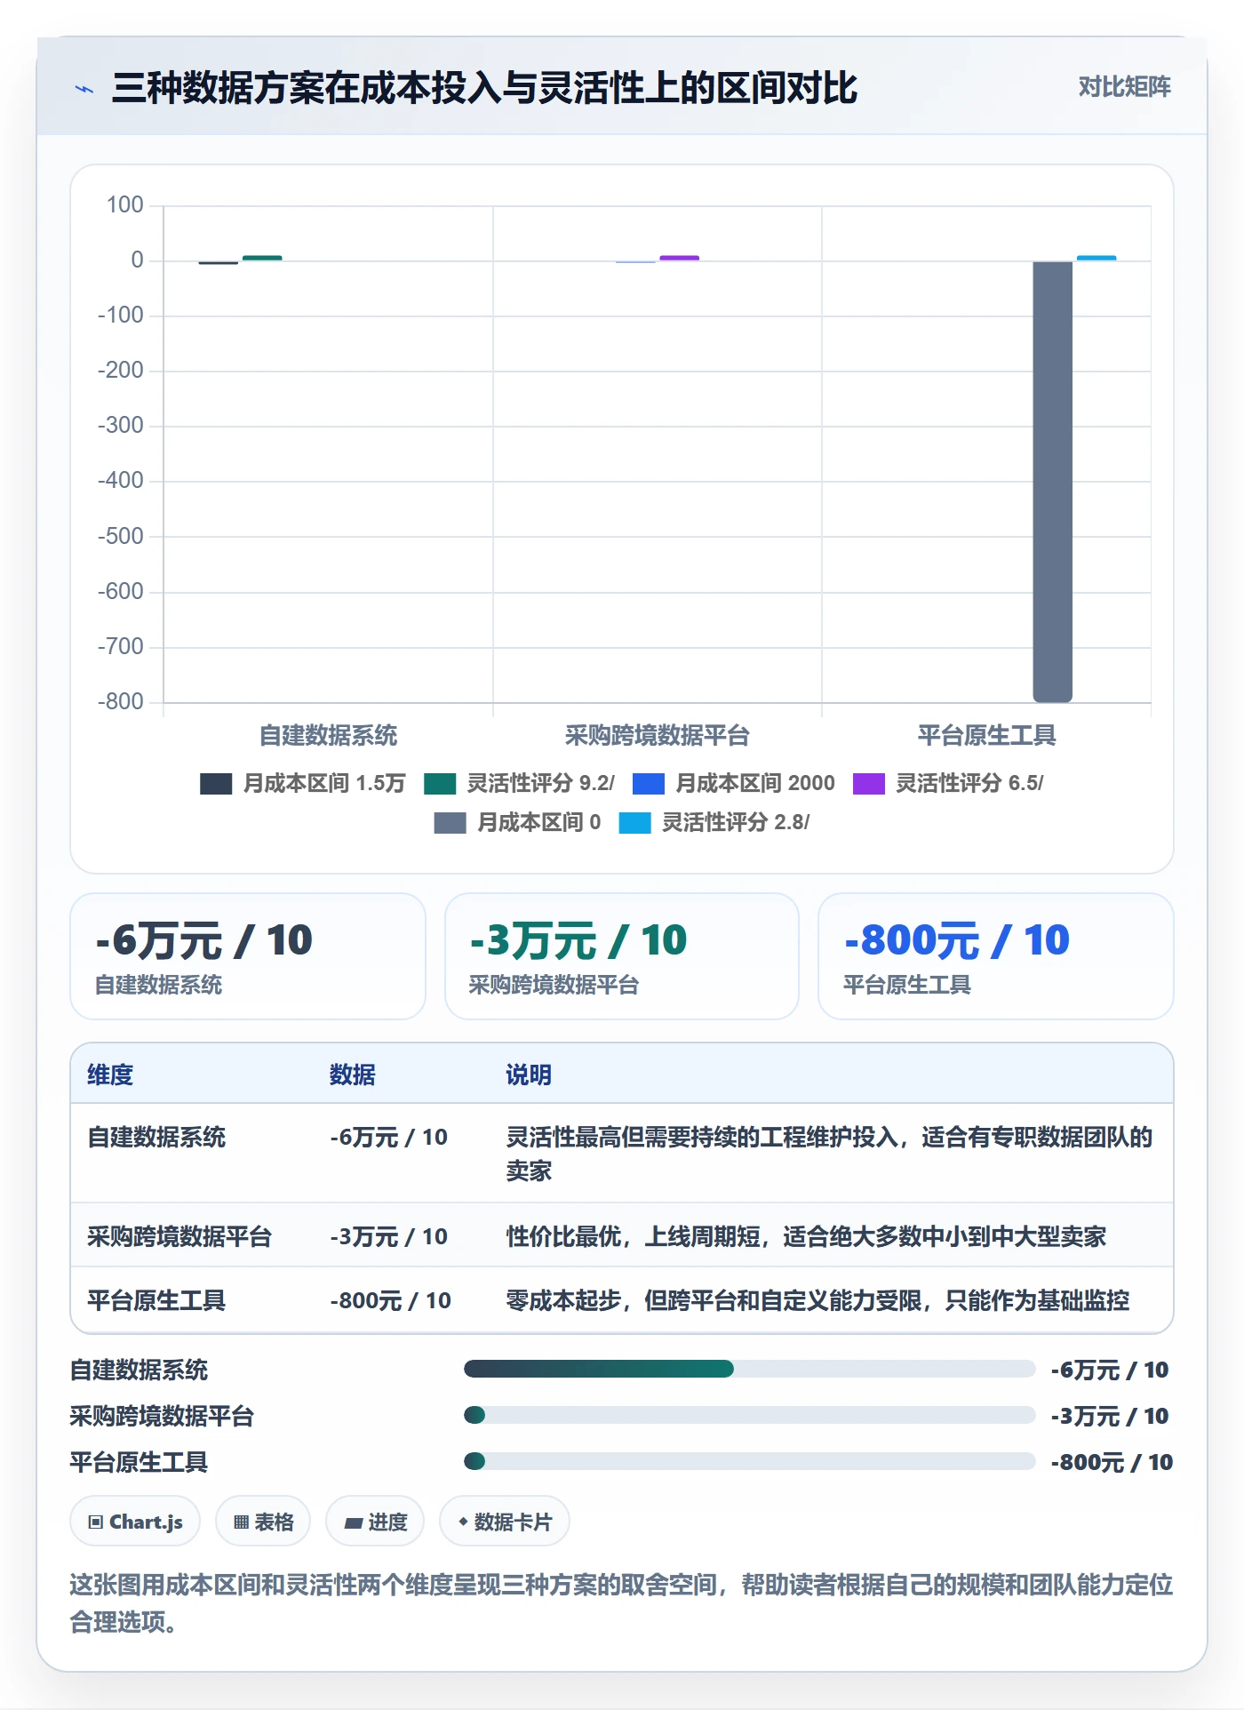Viewport: 1244px width, 1710px height.
Task: Click the 自建数据系统 progress bar
Action: [750, 1369]
